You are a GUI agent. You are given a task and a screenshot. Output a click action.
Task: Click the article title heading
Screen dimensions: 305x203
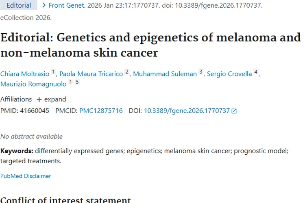[150, 45]
